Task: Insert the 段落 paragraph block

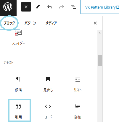Action: click(18, 84)
